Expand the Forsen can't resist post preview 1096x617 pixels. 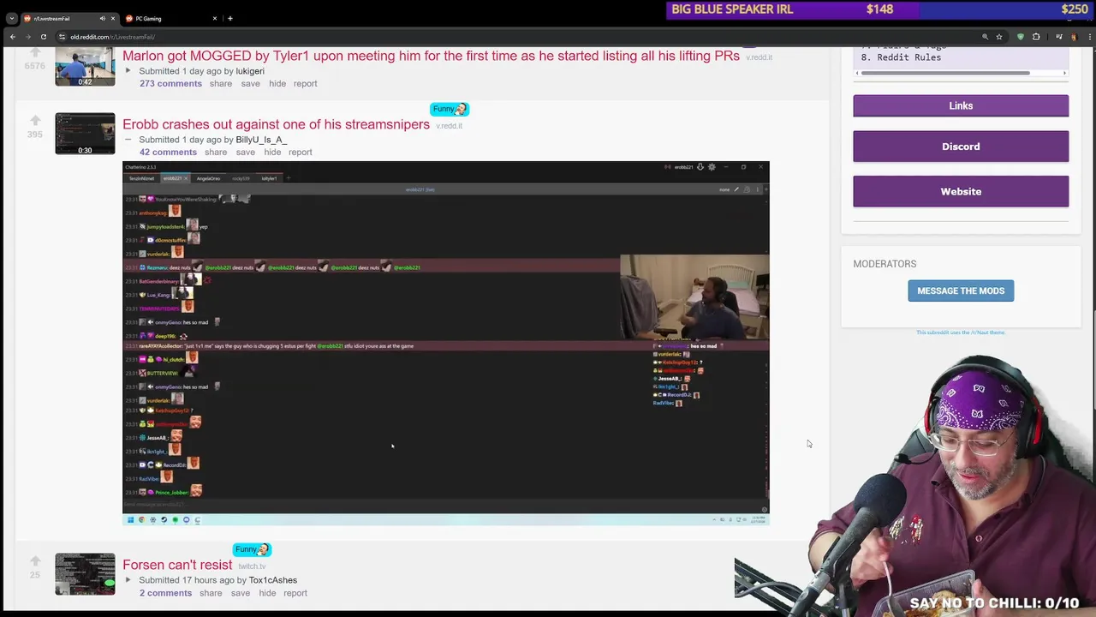tap(128, 580)
